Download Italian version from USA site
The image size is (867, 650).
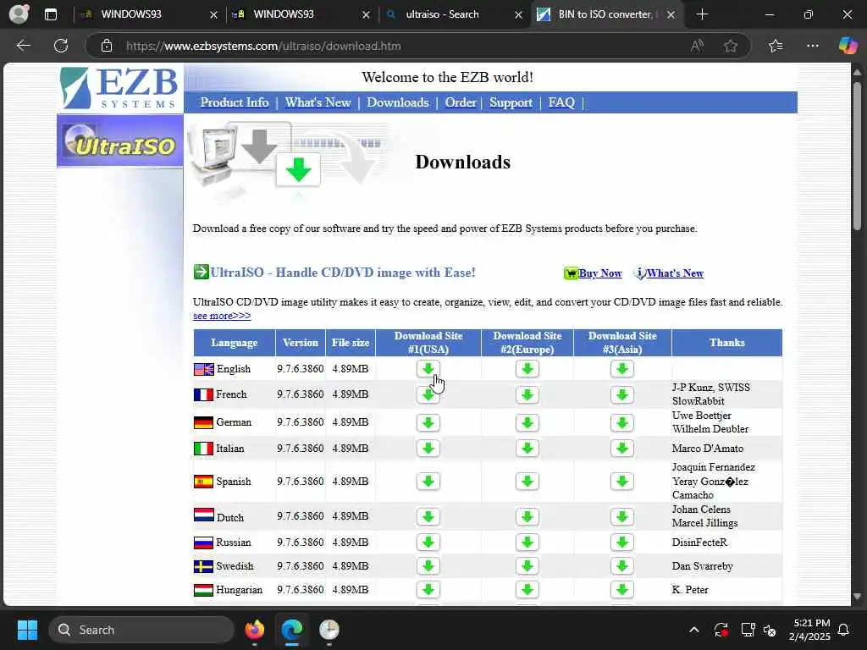point(428,449)
